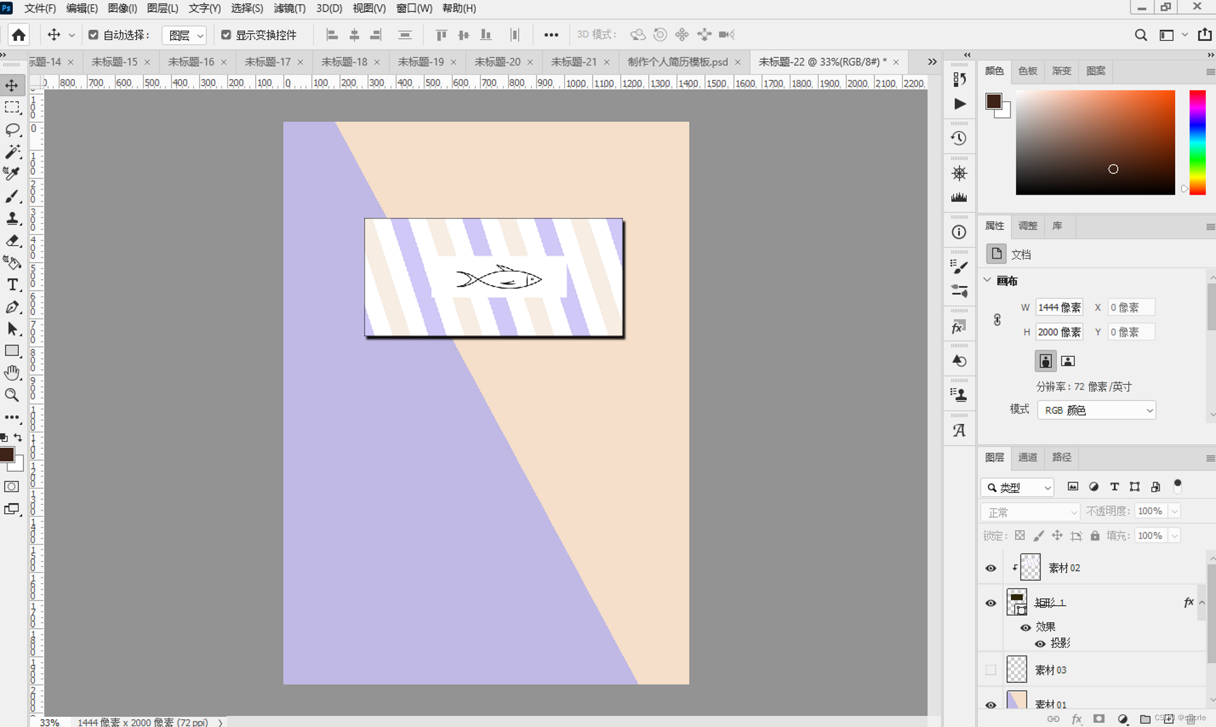
Task: Open the 滤镜(T) menu
Action: [x=289, y=8]
